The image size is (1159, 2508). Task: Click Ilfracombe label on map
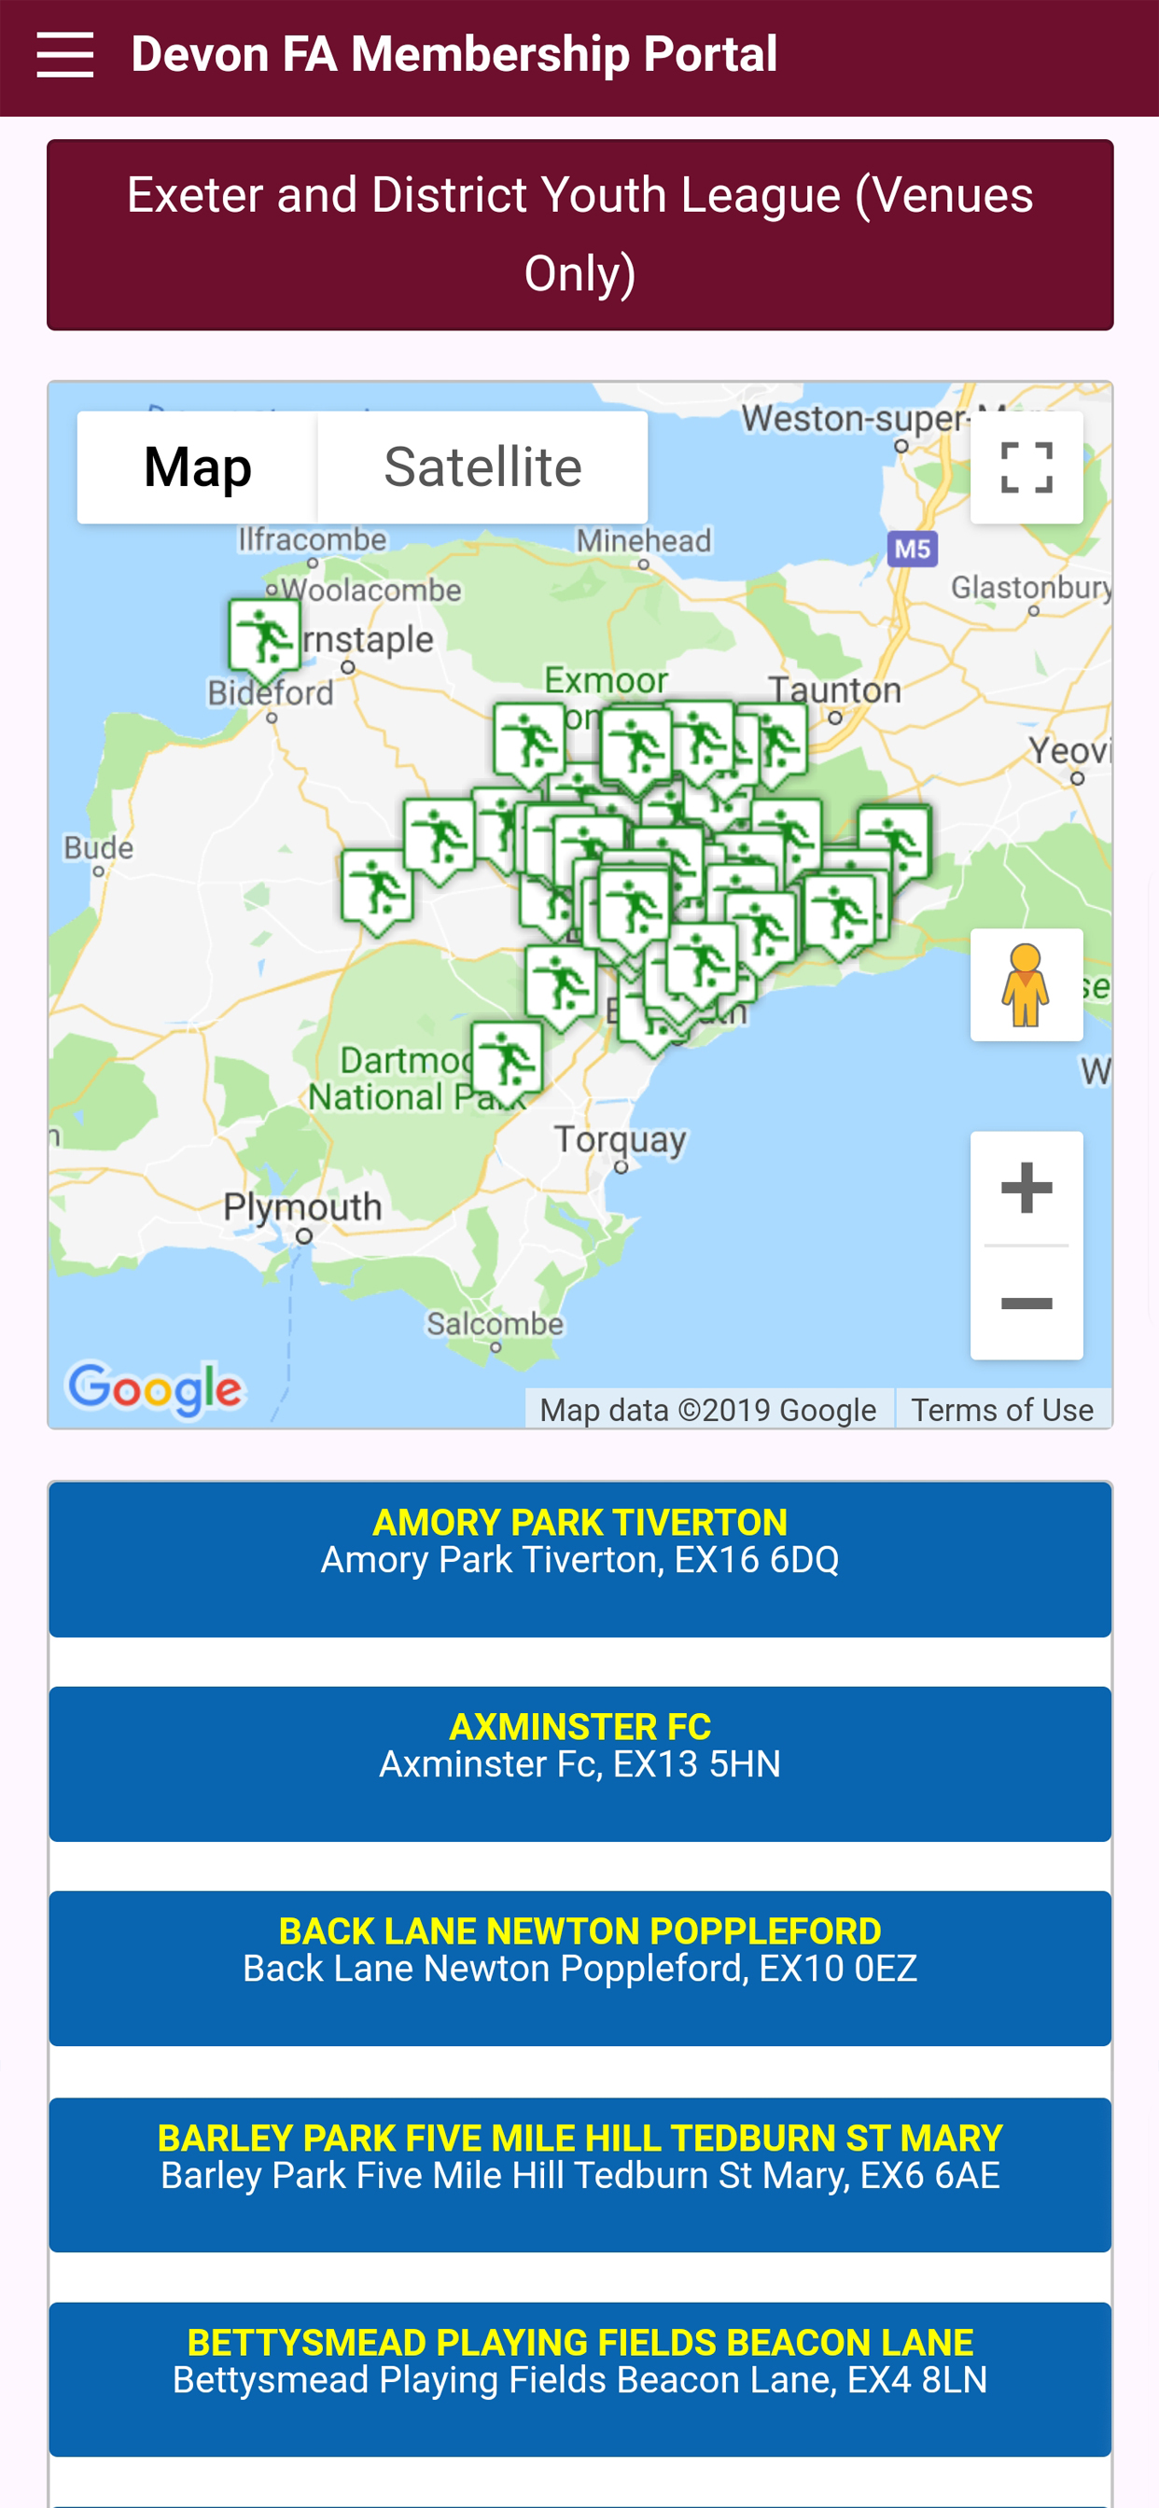tap(313, 538)
